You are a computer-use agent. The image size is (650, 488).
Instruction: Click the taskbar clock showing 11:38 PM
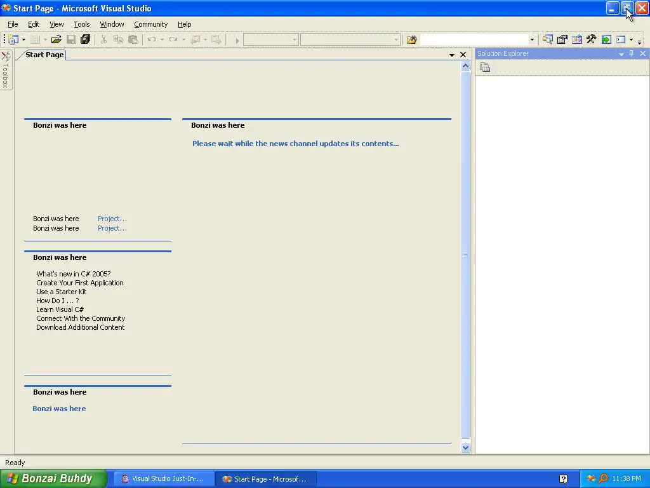[x=627, y=478]
